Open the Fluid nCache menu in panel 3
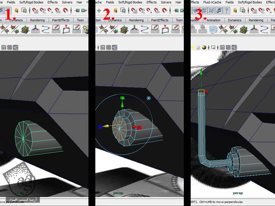The image size is (275, 206). pyautogui.click(x=212, y=2)
